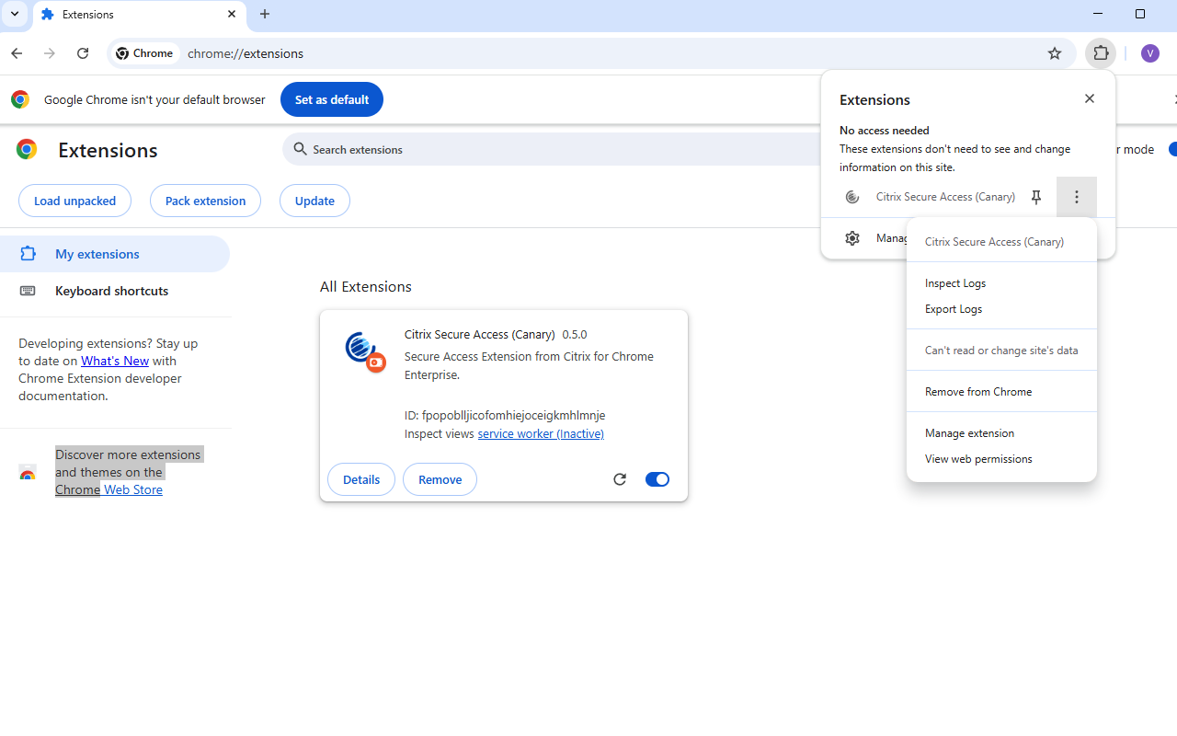Image resolution: width=1177 pixels, height=736 pixels.
Task: Click the Update button
Action: [x=314, y=201]
